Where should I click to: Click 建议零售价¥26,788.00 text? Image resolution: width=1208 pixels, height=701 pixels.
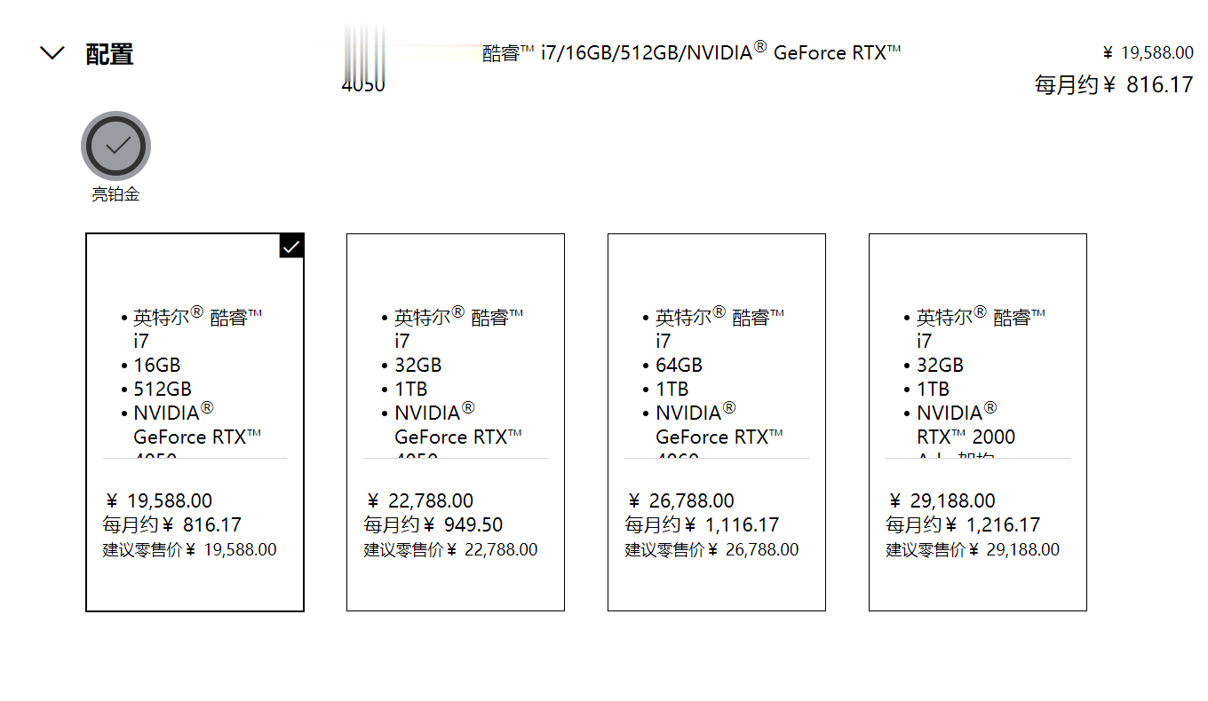click(711, 550)
